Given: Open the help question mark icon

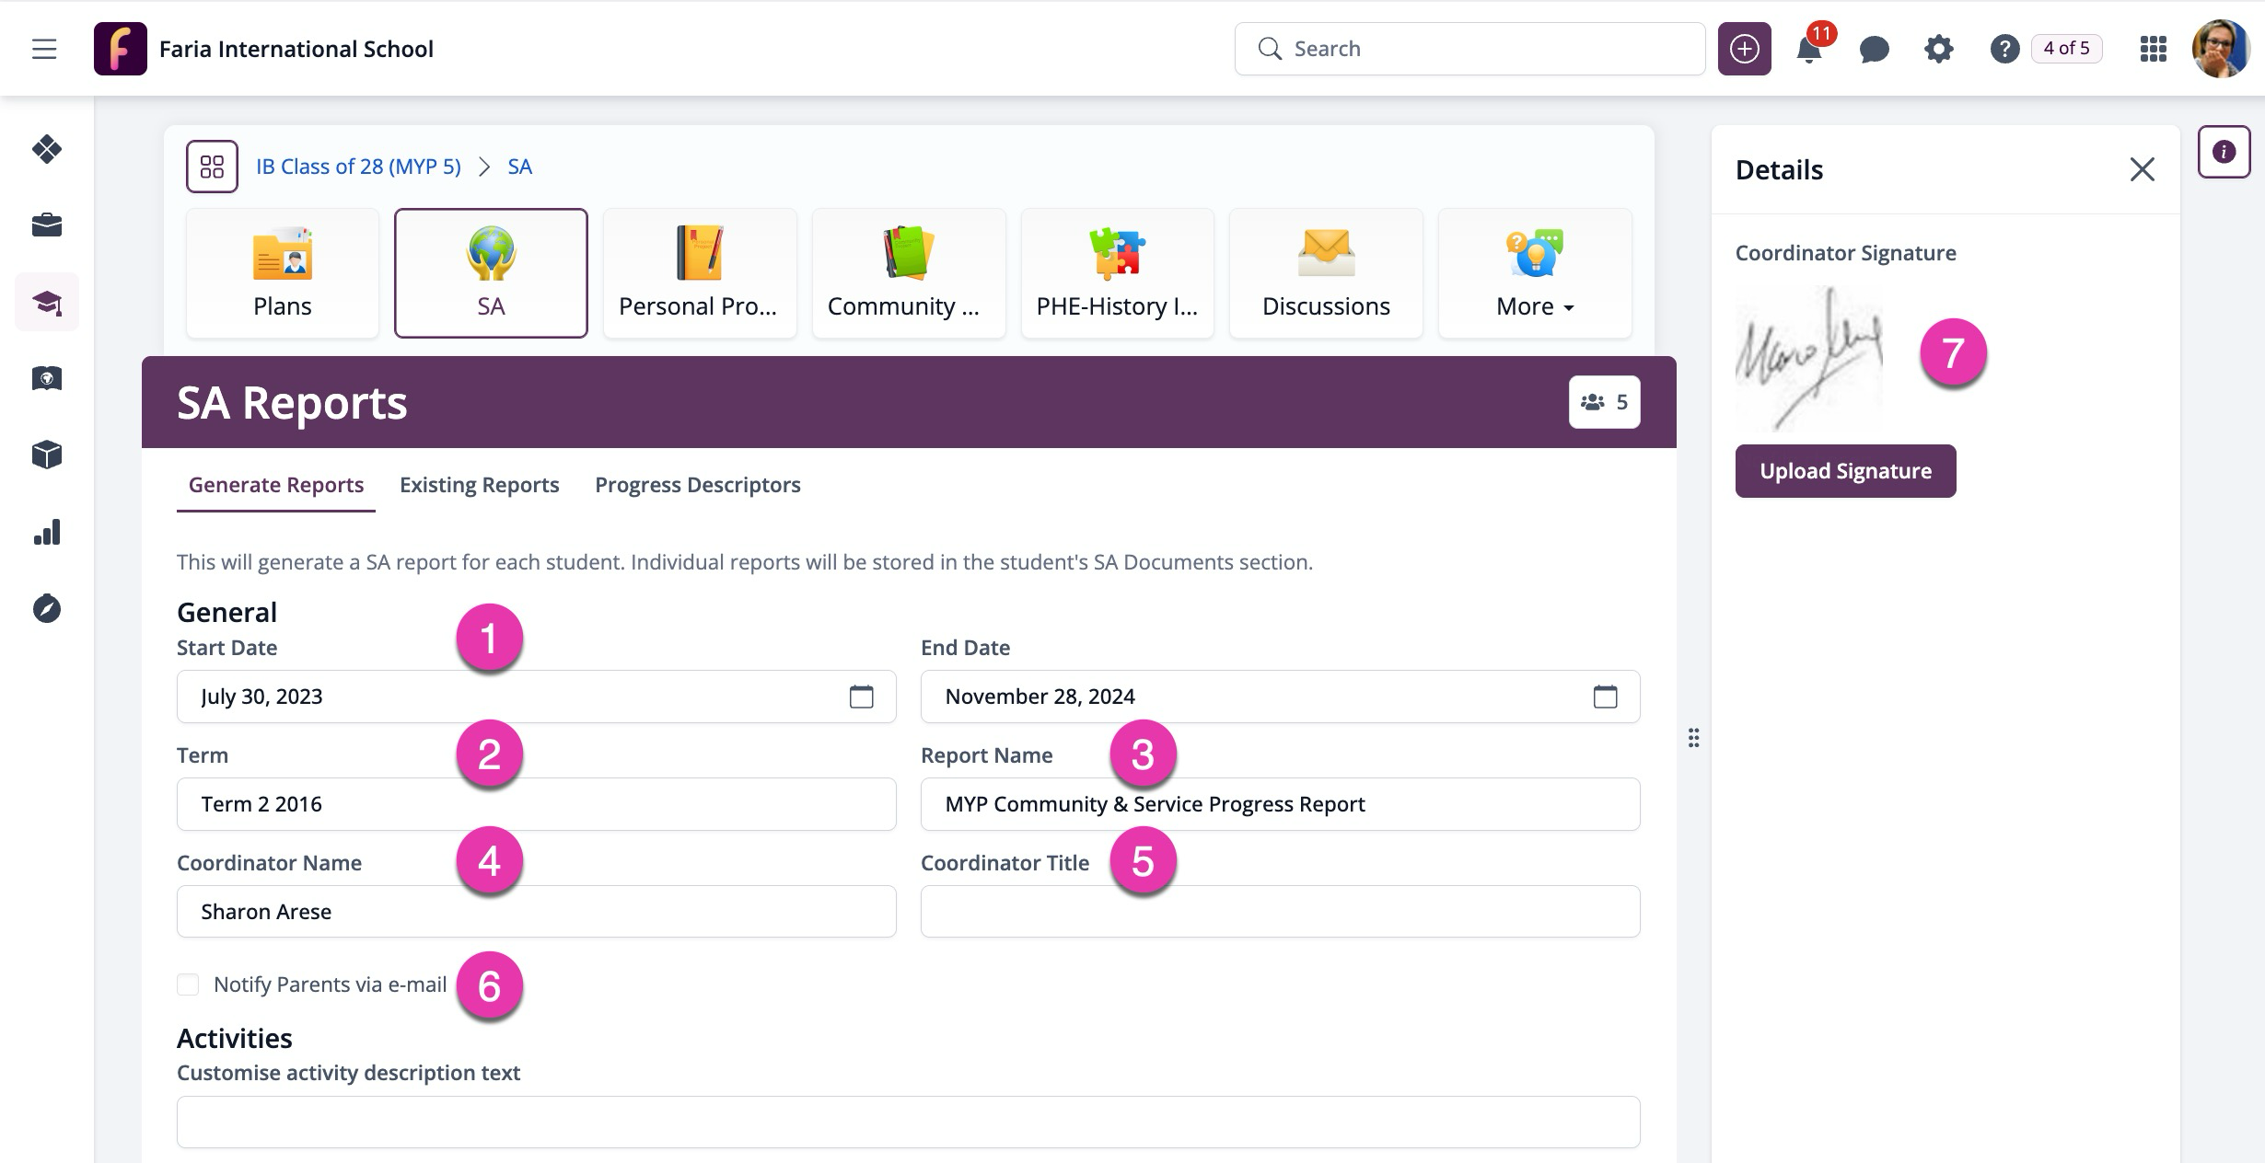Looking at the screenshot, I should [x=2004, y=50].
